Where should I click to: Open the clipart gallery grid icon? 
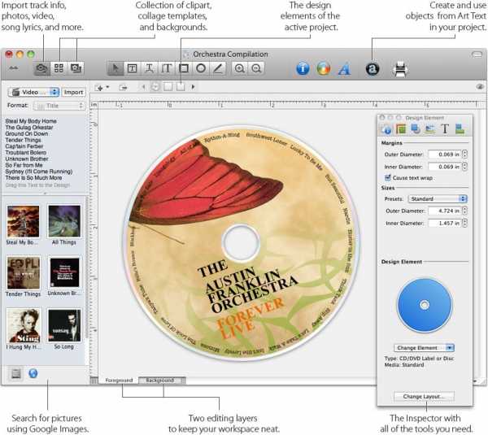pos(59,68)
